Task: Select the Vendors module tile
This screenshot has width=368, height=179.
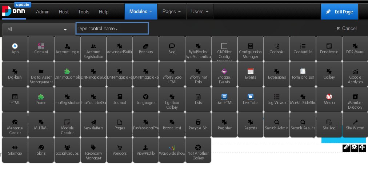Action: click(120, 150)
